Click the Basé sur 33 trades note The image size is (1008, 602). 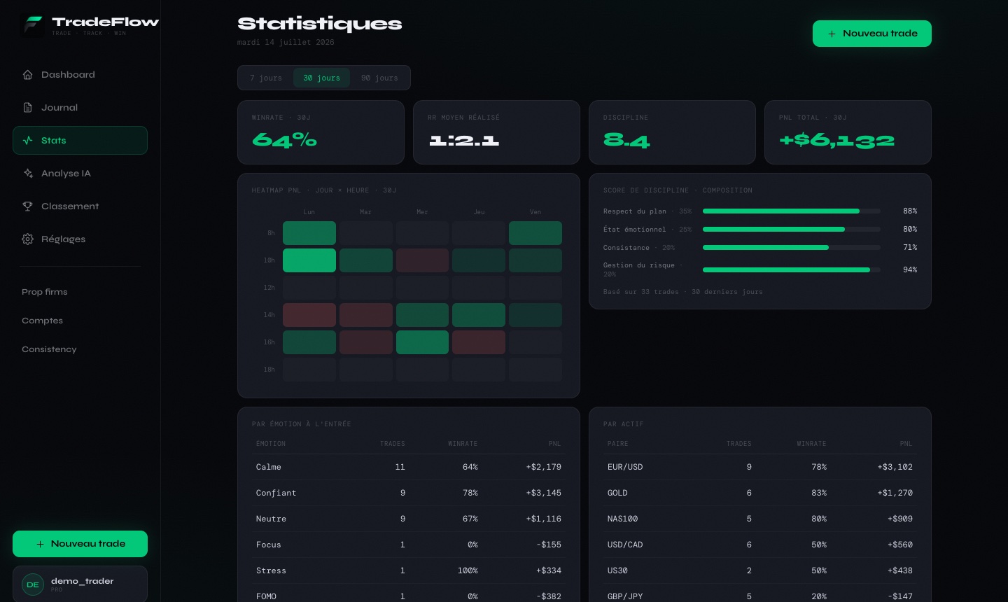tap(683, 292)
